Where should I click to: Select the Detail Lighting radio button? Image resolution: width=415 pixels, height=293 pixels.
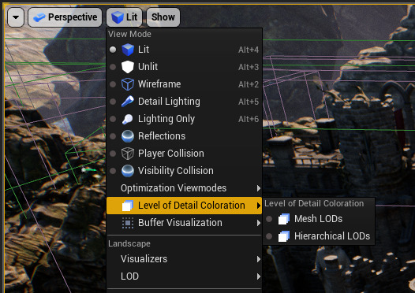tap(113, 102)
